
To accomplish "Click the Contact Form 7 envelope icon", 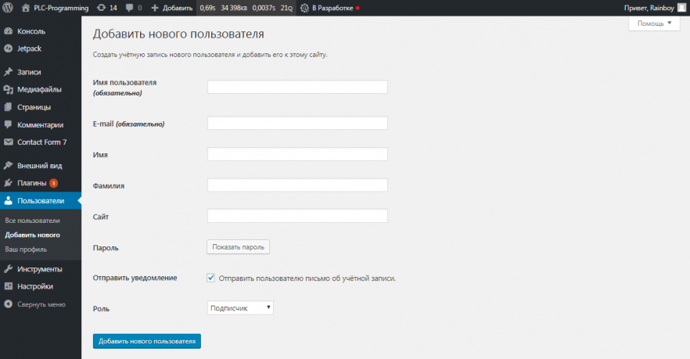I will [x=8, y=142].
